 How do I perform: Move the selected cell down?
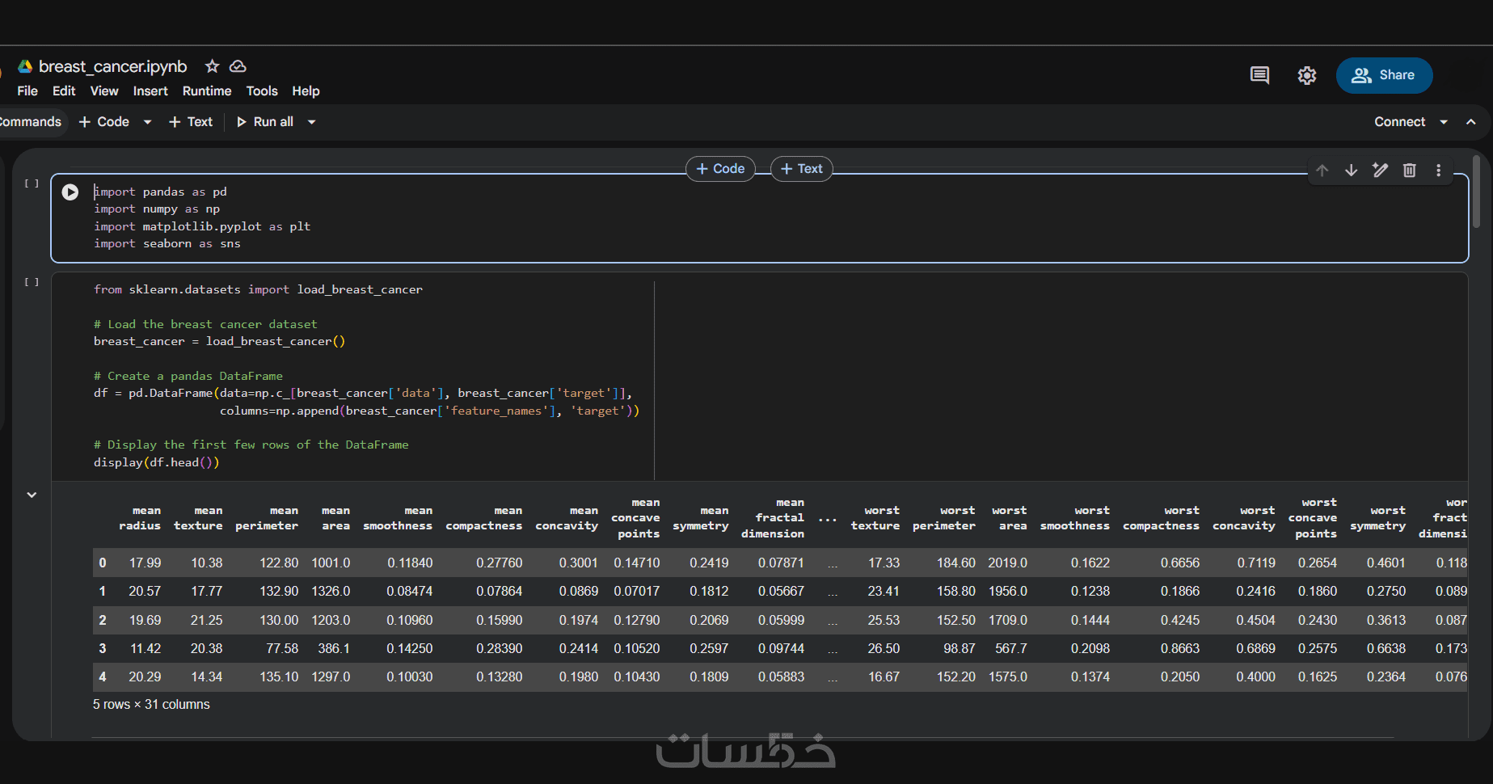[1352, 170]
